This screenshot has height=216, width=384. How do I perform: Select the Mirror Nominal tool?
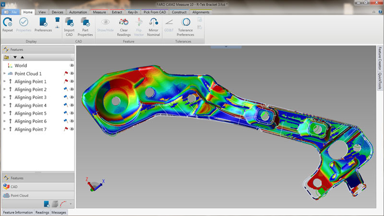154,23
